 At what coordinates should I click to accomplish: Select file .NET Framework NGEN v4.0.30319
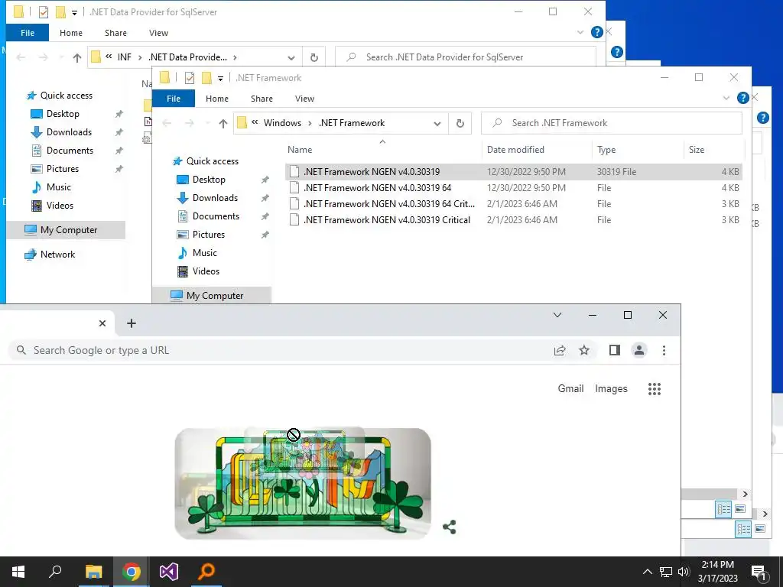tap(513, 172)
